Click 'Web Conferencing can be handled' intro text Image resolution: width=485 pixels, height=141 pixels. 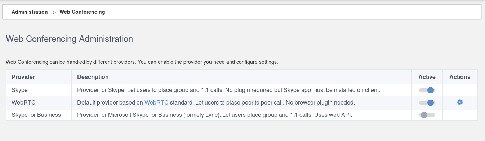click(142, 62)
